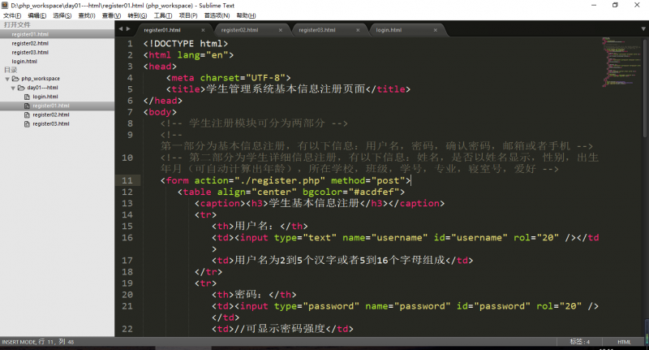Switch to the login.html tab
The height and width of the screenshot is (350, 649).
pyautogui.click(x=389, y=30)
